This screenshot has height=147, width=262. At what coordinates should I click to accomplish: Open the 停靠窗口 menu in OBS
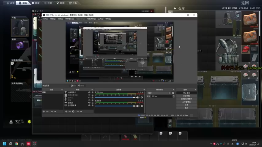click(69, 19)
